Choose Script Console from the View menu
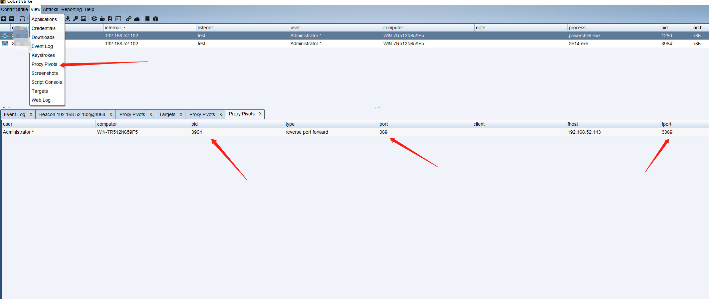Screen dimensions: 709x299 [47, 82]
